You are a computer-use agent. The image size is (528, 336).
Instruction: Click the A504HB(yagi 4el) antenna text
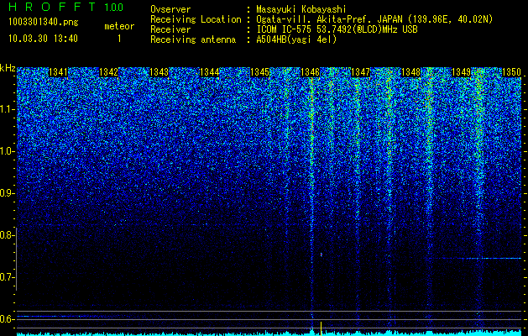point(296,39)
